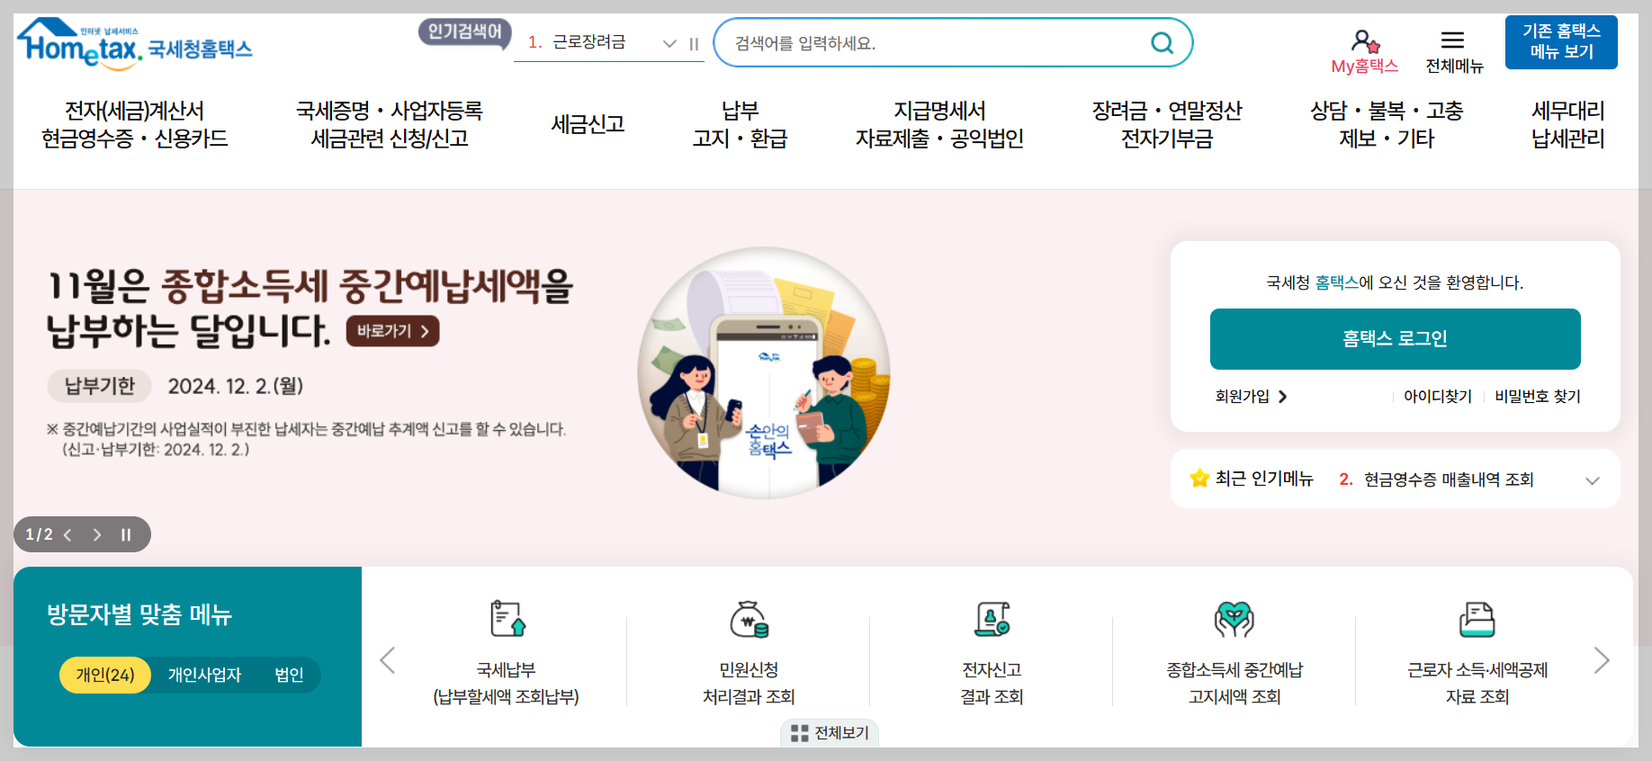Image resolution: width=1652 pixels, height=761 pixels.
Task: Open My홈택스 user icon
Action: 1365,40
